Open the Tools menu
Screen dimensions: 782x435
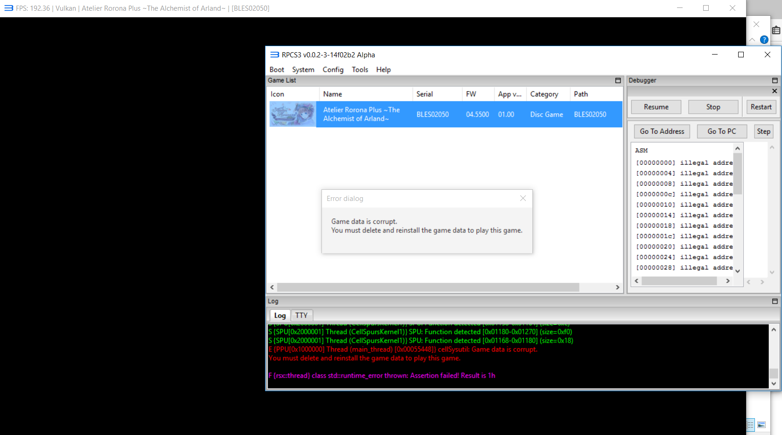(360, 69)
